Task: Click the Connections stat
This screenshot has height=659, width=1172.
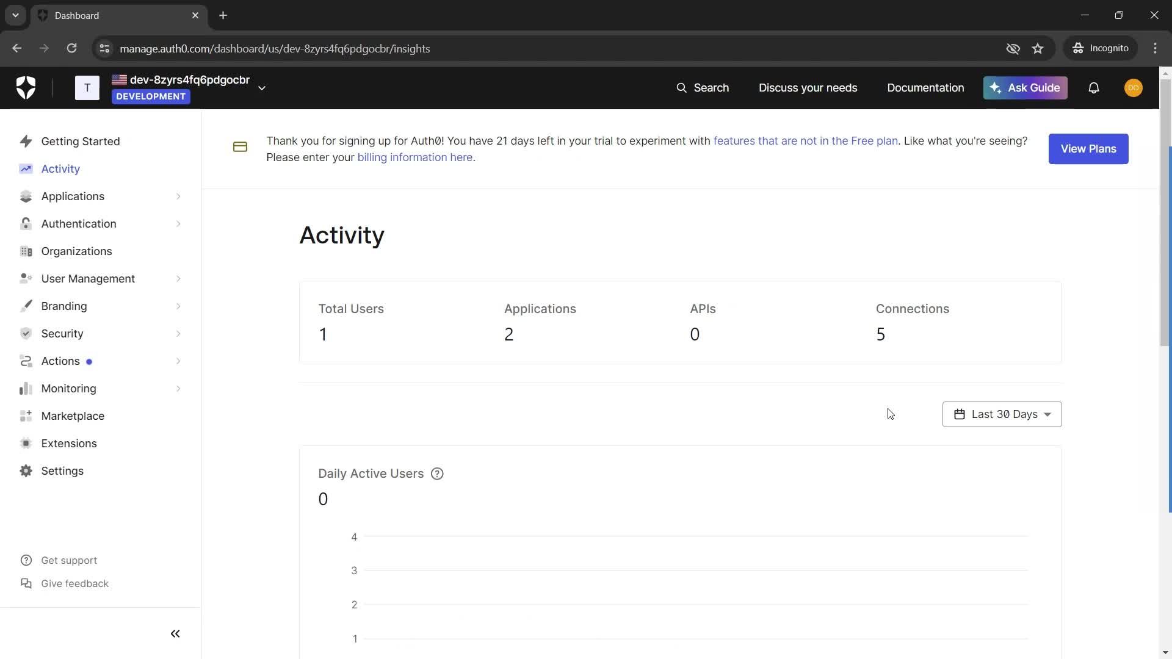Action: click(912, 322)
